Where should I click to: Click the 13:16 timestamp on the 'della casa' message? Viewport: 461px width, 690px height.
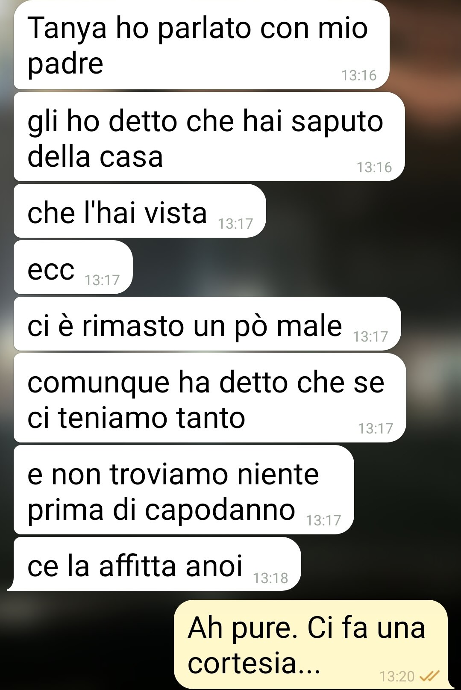[374, 167]
